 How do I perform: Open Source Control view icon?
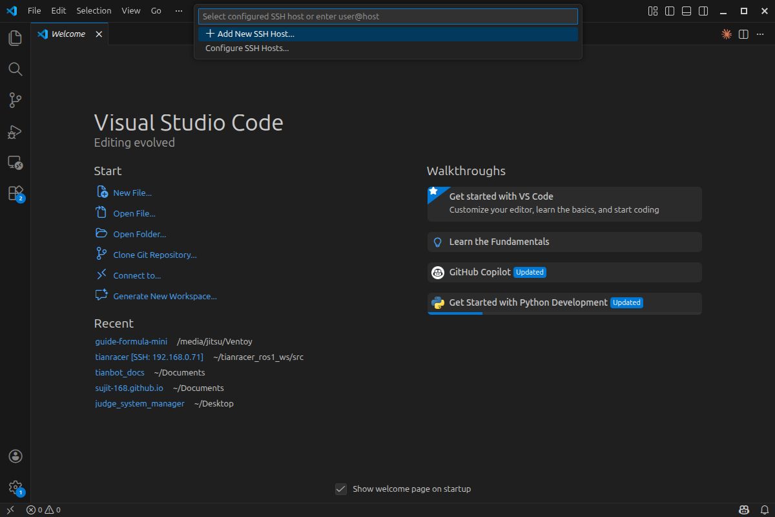pyautogui.click(x=15, y=100)
